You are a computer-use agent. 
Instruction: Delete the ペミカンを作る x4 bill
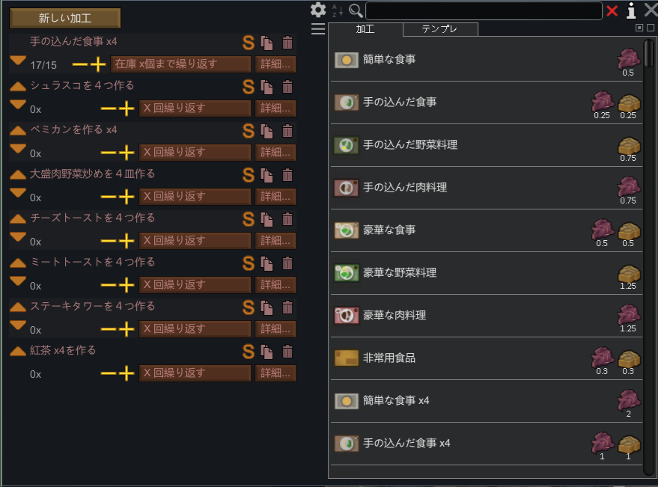(x=287, y=131)
